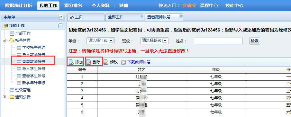
Task: Open 全部工作 in tree
Action: 23,33
